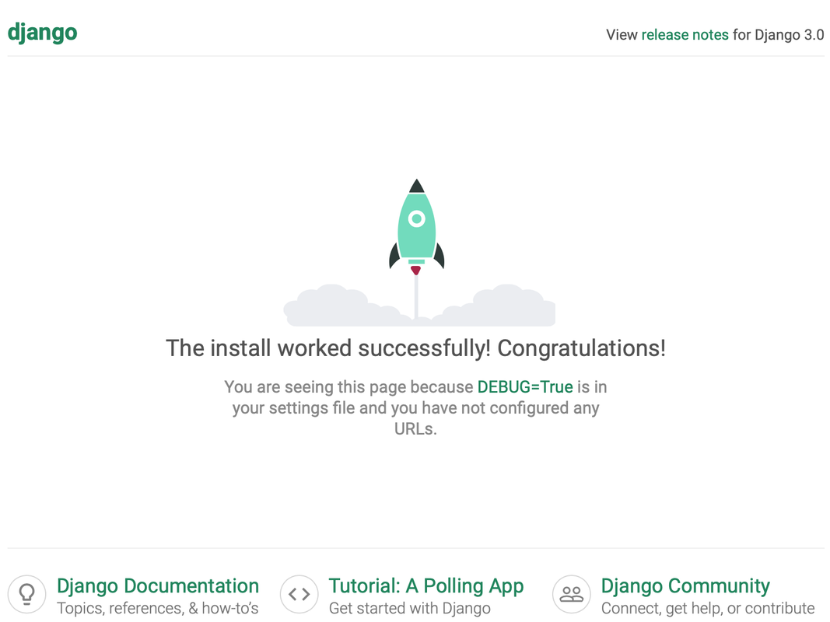Screen dimensions: 830x622
Task: Click the DEBUG=True link
Action: pyautogui.click(x=525, y=386)
